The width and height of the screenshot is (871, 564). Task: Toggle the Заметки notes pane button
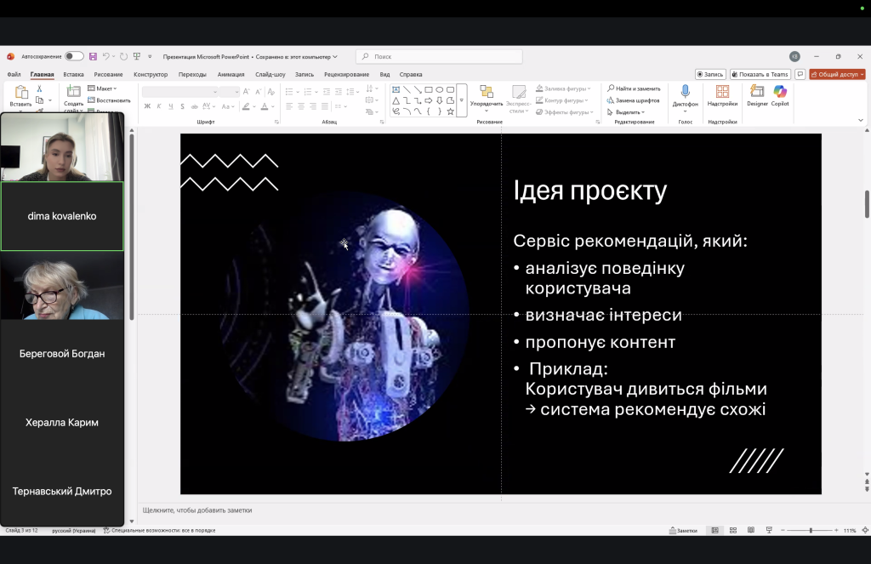(683, 531)
